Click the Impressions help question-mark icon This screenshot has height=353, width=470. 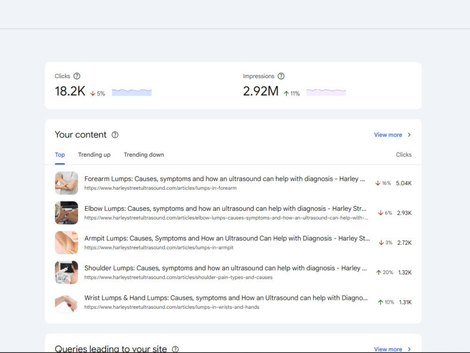pyautogui.click(x=281, y=76)
